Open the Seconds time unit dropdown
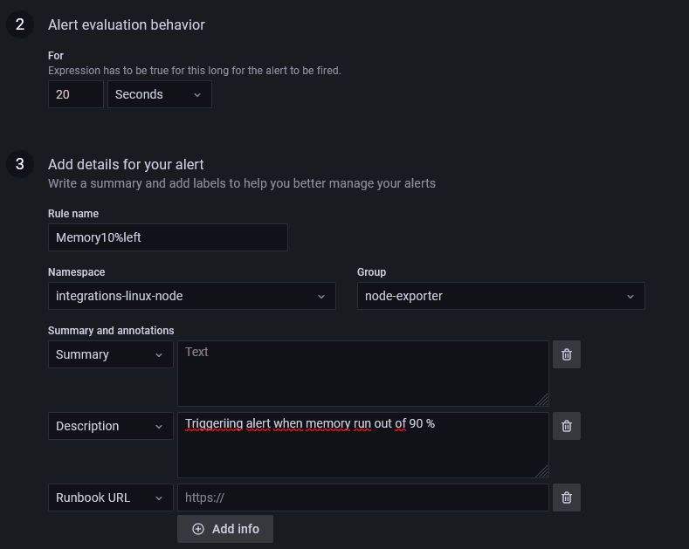 (159, 94)
